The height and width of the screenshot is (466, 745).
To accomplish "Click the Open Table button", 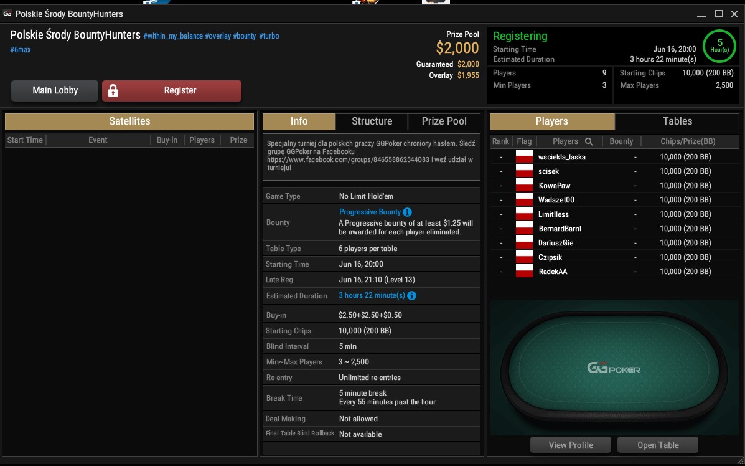I will point(658,445).
